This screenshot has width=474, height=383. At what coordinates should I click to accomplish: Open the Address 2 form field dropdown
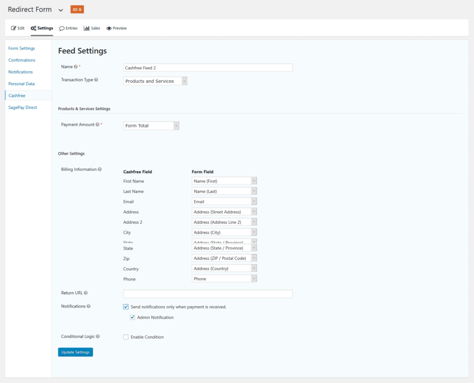[224, 222]
